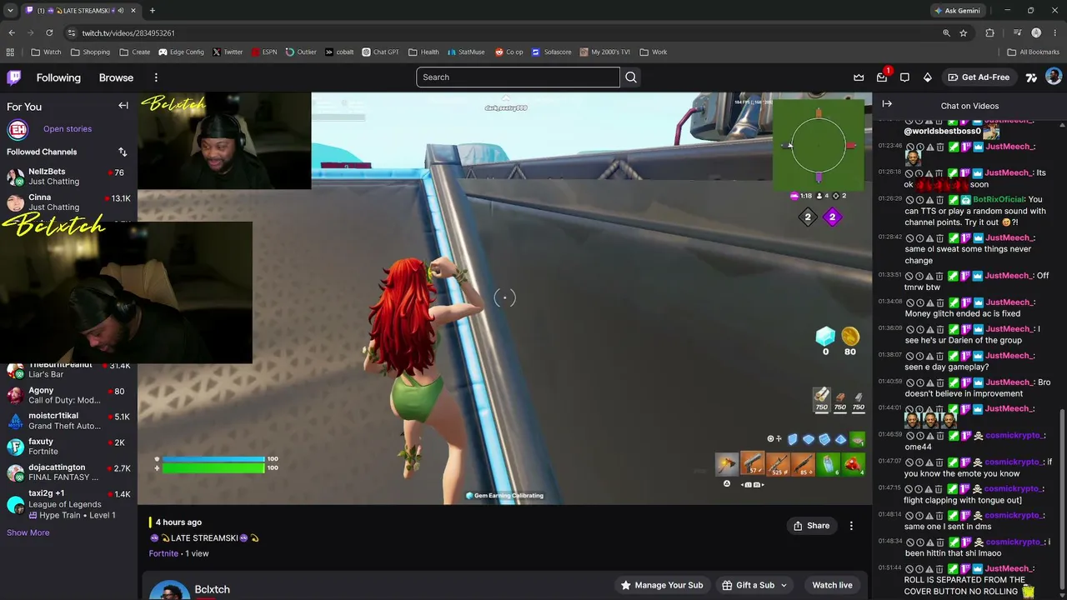
Task: Click the browser address bar URL
Action: coord(128,32)
